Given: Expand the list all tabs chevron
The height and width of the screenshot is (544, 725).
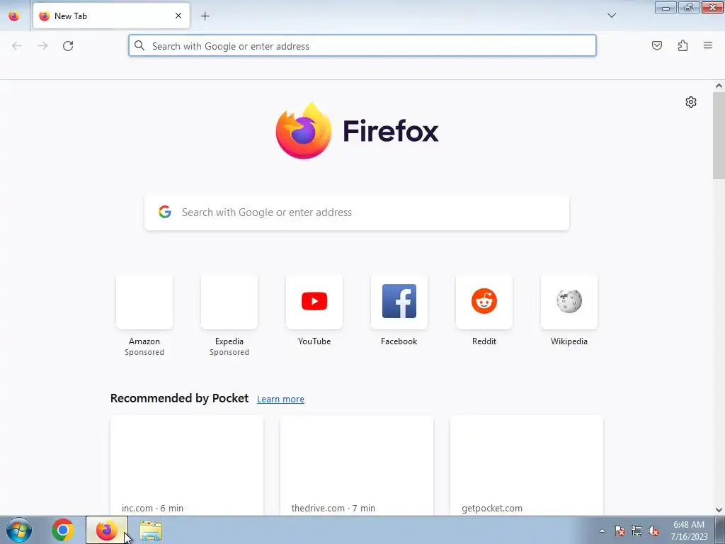Looking at the screenshot, I should pos(611,16).
